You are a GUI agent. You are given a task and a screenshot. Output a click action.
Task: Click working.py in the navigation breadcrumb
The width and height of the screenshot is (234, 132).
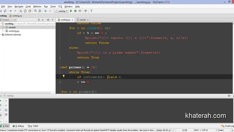click(16, 16)
